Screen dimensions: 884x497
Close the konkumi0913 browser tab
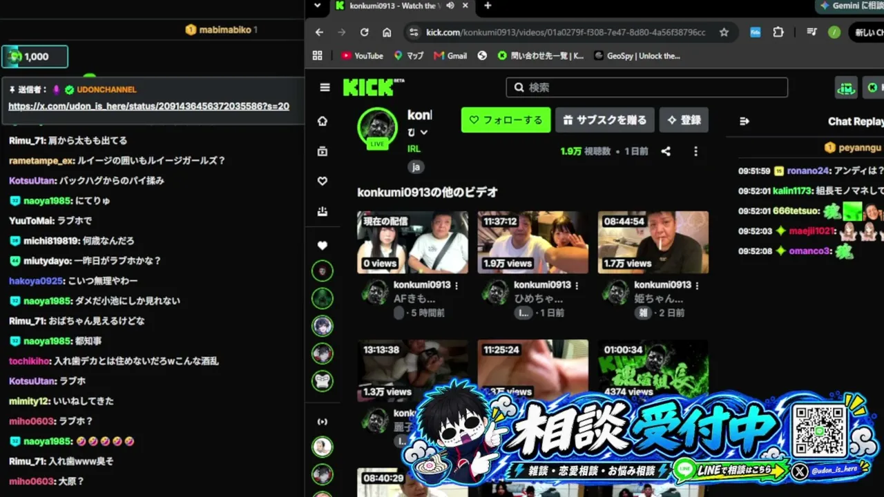point(467,6)
